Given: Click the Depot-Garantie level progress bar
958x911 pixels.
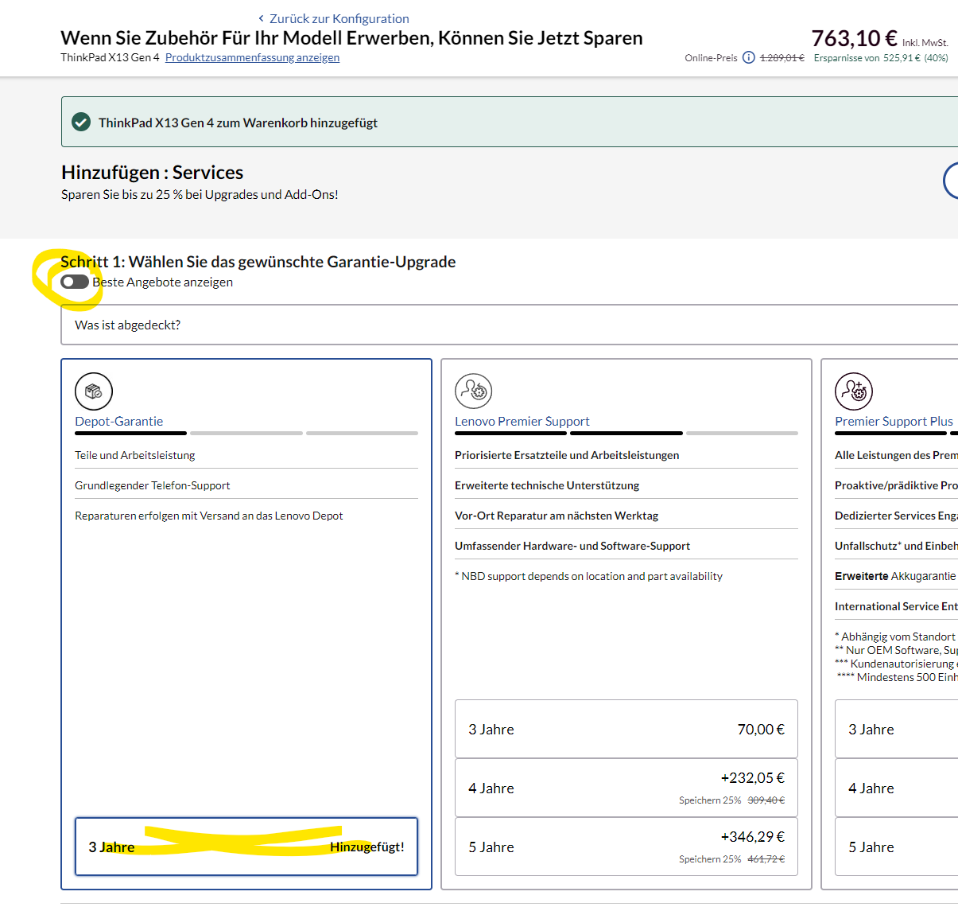Looking at the screenshot, I should point(246,433).
